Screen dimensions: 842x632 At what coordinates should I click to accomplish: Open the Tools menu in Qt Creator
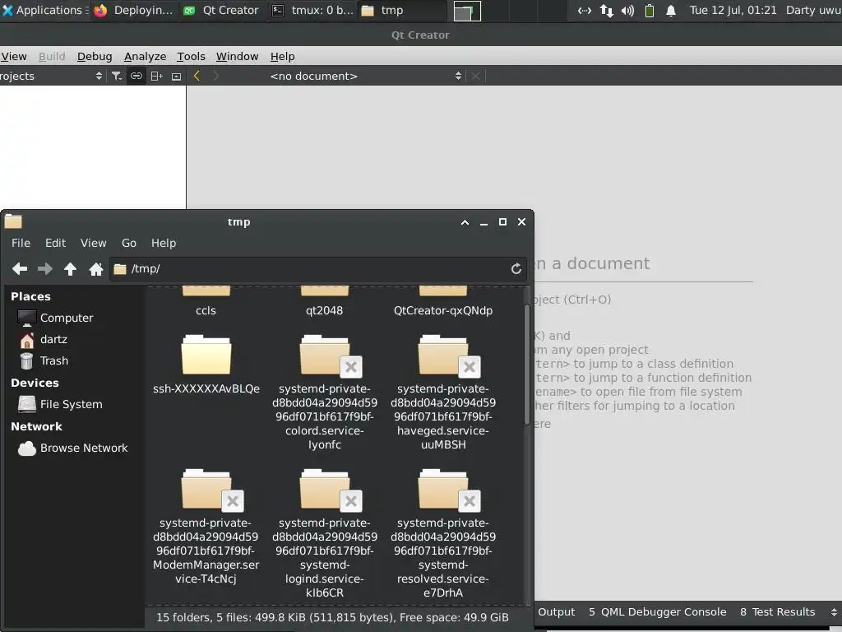coord(191,57)
